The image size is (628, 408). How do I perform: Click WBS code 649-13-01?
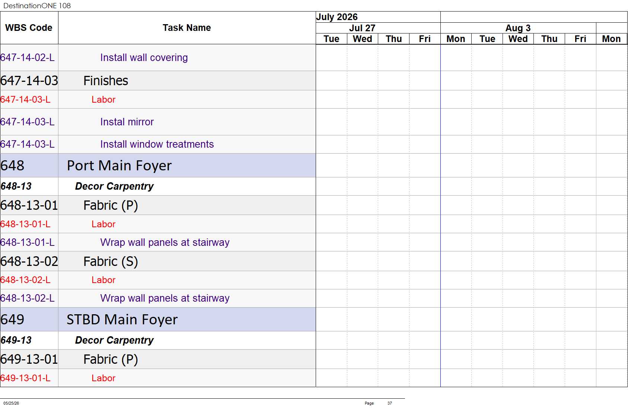point(29,359)
